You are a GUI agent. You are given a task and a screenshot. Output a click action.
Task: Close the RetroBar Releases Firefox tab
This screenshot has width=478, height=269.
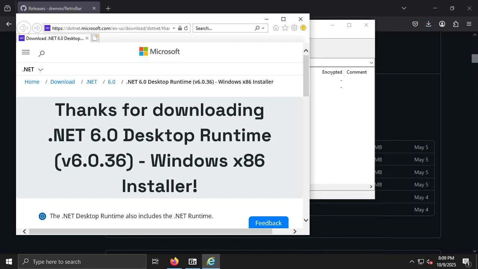(x=94, y=8)
